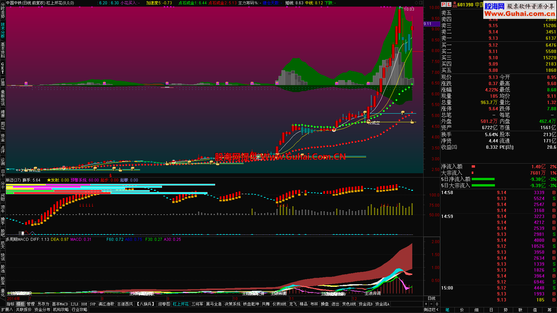The image size is (557, 313).
Task: Switch to 笔 tick tab
Action: 447,310
